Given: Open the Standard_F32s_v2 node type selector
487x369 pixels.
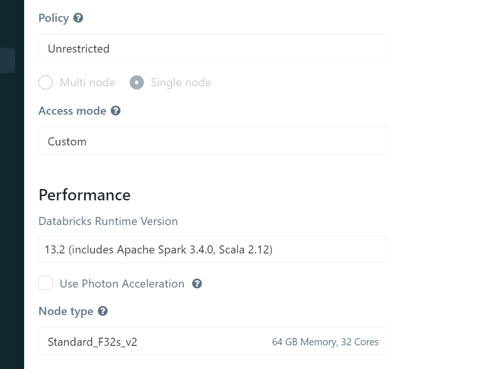Looking at the screenshot, I should click(213, 342).
